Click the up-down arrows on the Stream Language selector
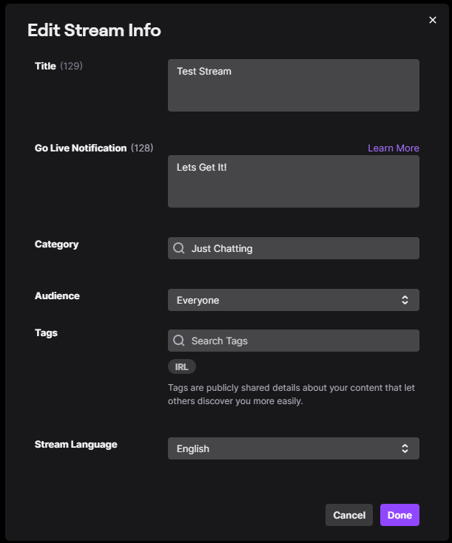Viewport: 452px width, 543px height. (405, 448)
